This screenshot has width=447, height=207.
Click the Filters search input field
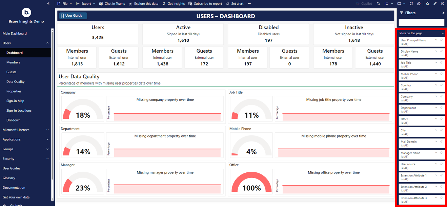tap(421, 22)
